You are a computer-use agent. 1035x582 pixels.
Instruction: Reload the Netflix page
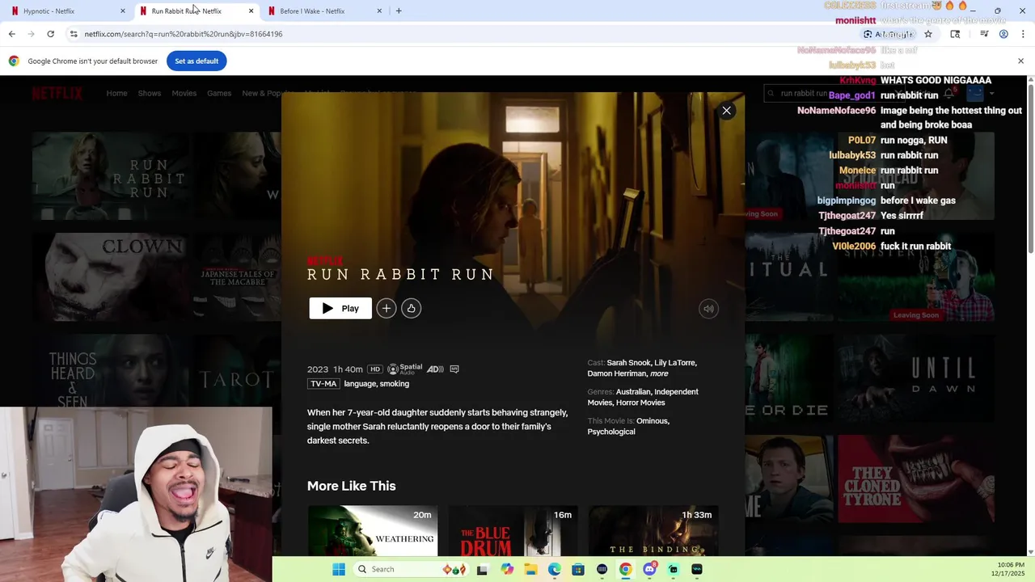pos(50,34)
